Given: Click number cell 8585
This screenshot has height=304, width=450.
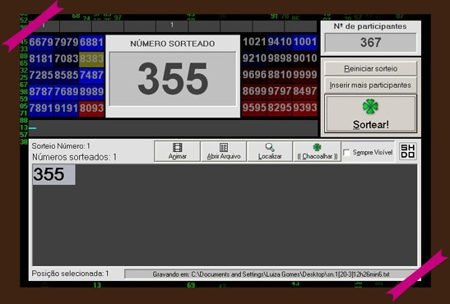Looking at the screenshot, I should (67, 75).
